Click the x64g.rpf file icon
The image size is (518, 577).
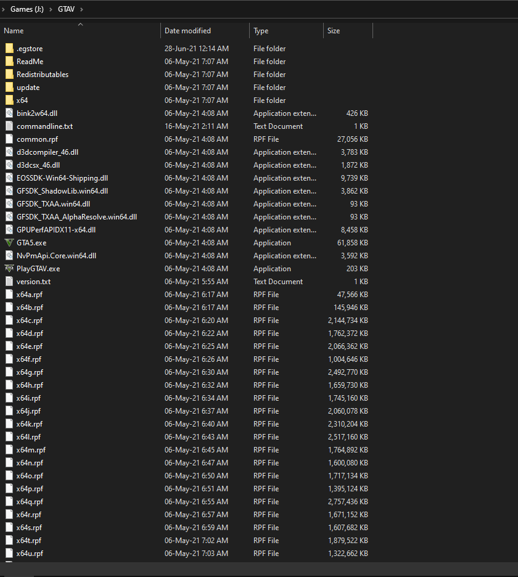coord(10,372)
